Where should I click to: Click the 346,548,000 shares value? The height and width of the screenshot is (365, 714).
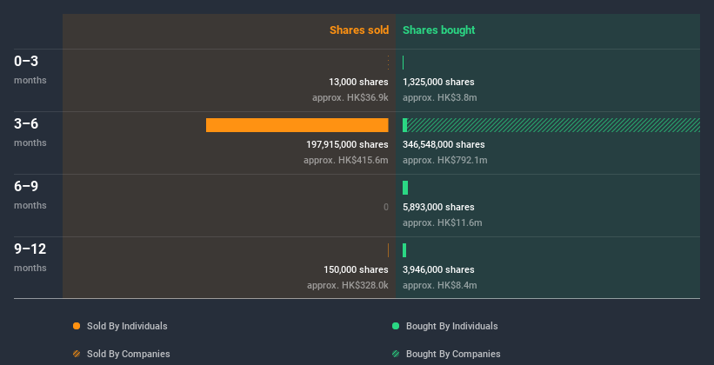[444, 144]
